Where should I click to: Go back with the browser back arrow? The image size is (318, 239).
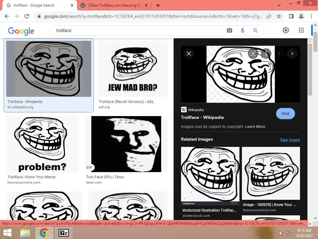(7, 16)
